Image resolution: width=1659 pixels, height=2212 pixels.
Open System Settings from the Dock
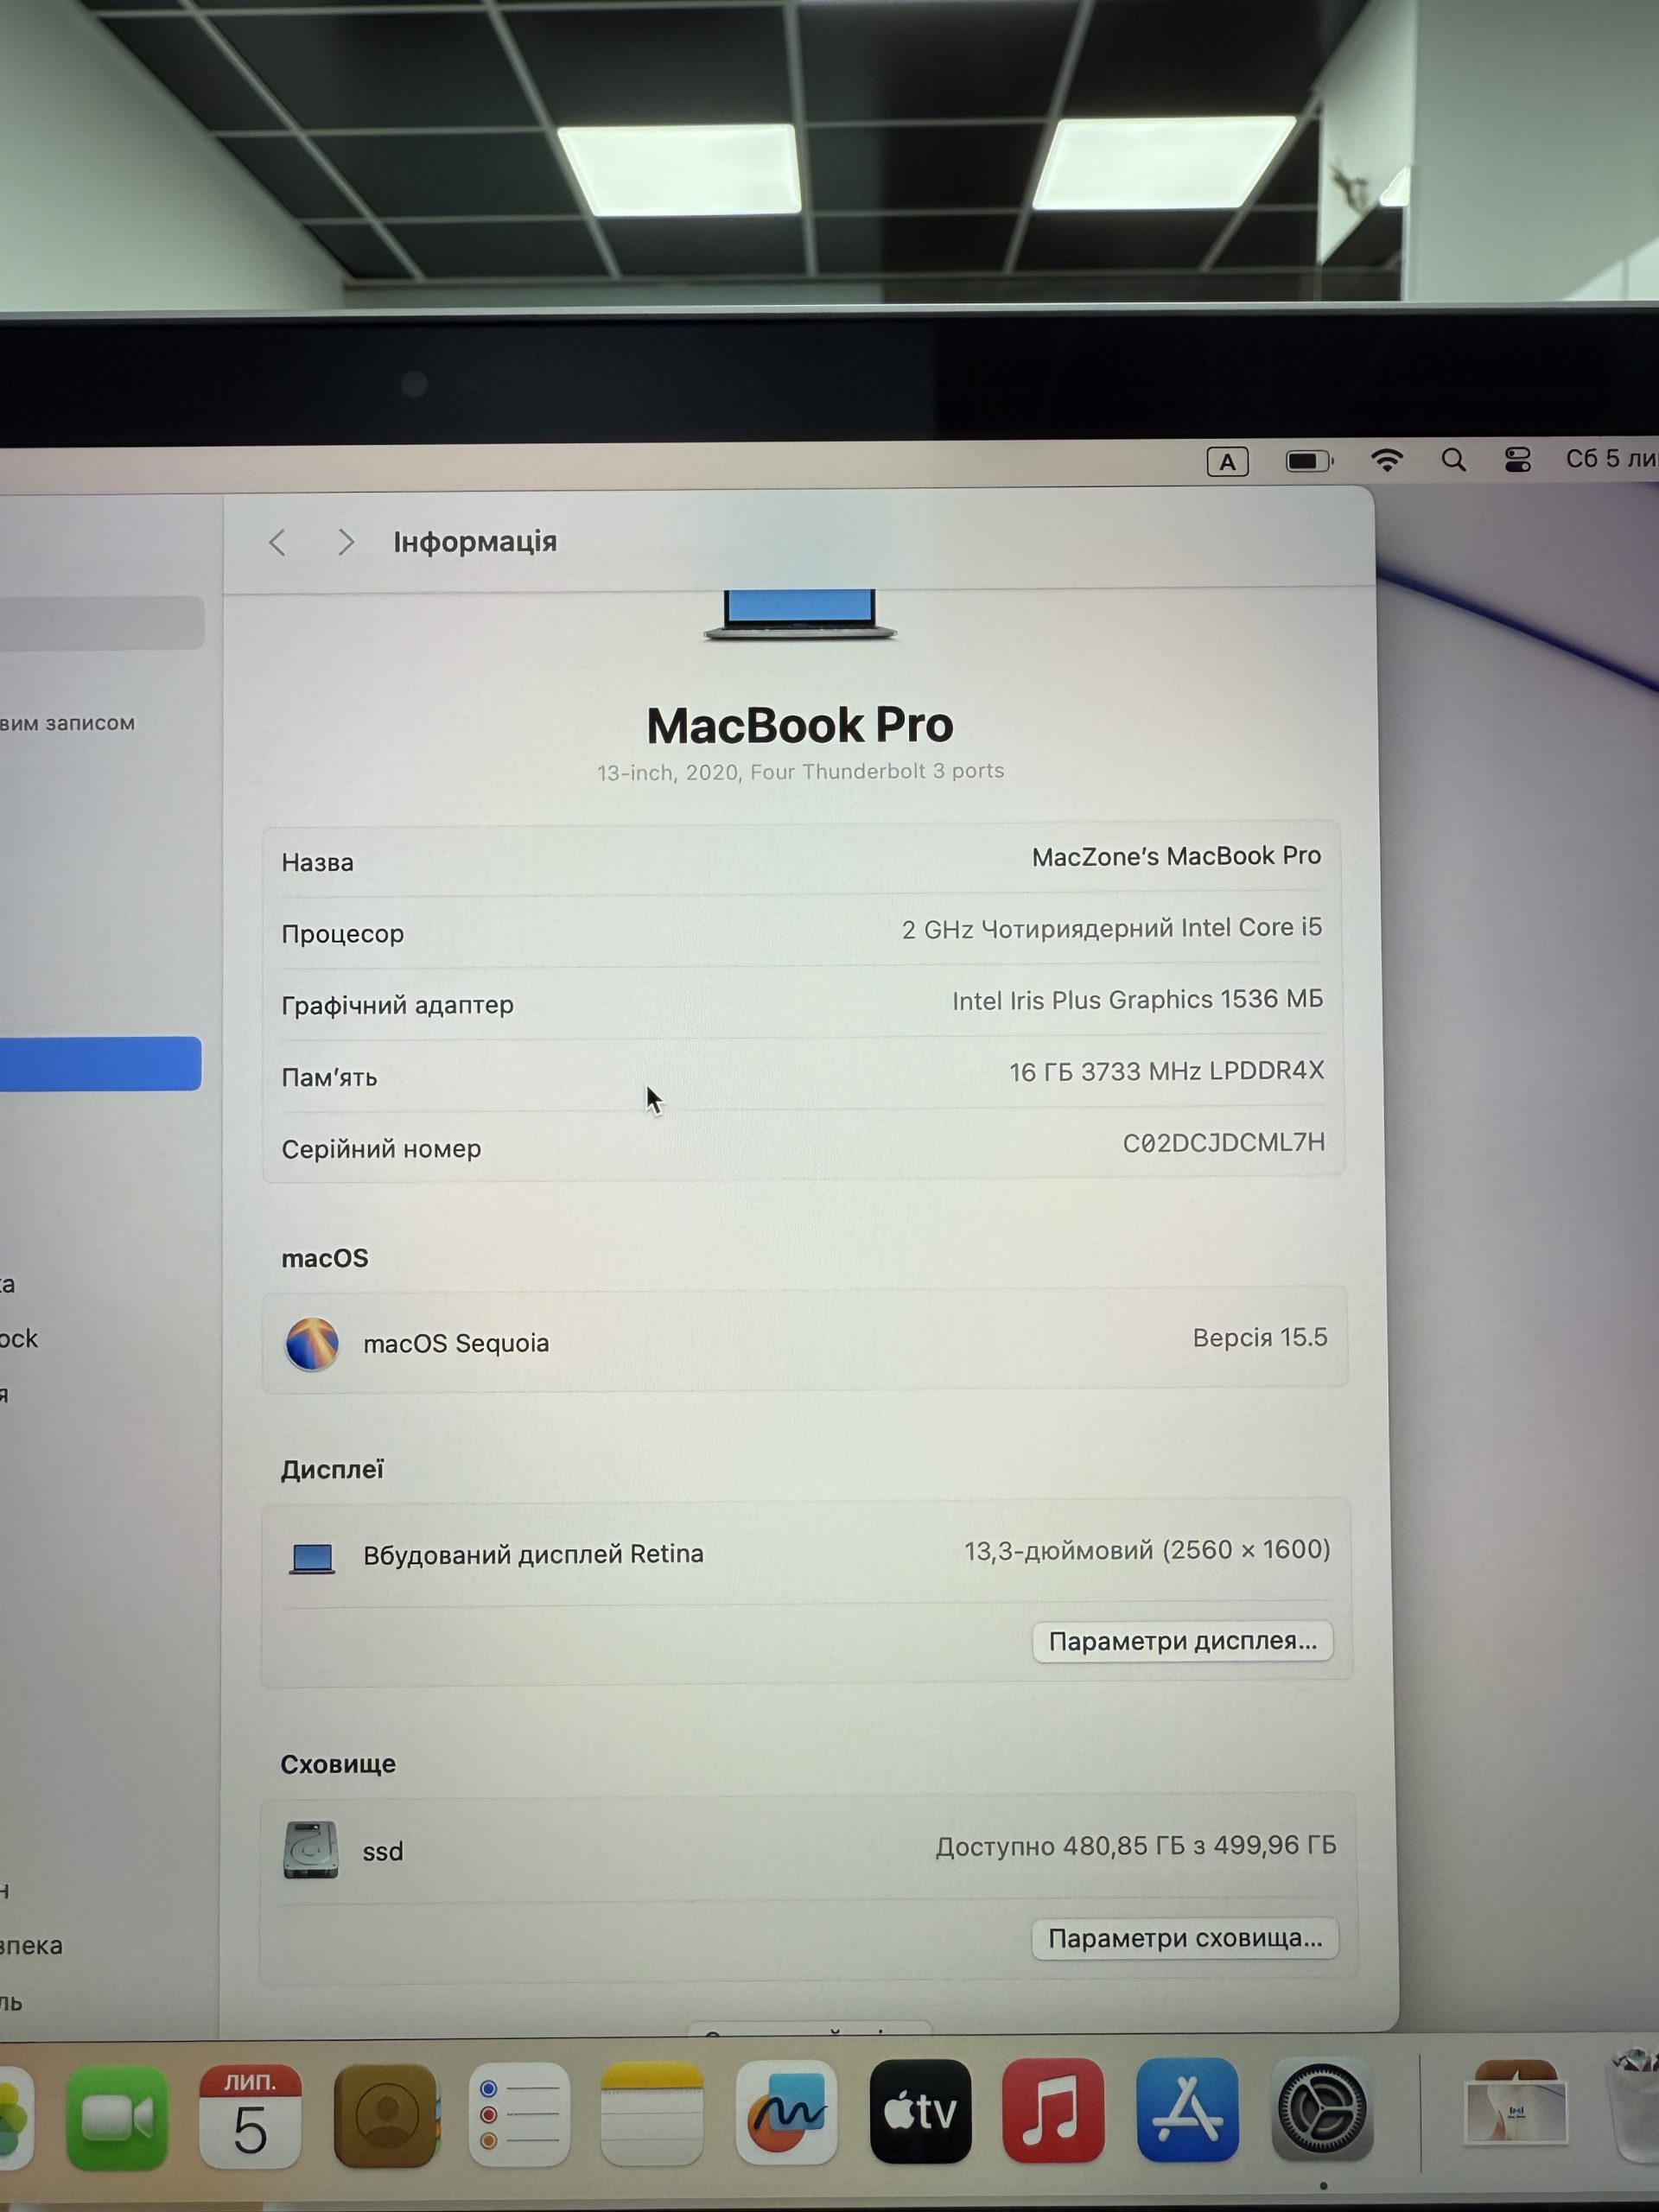point(1322,2108)
